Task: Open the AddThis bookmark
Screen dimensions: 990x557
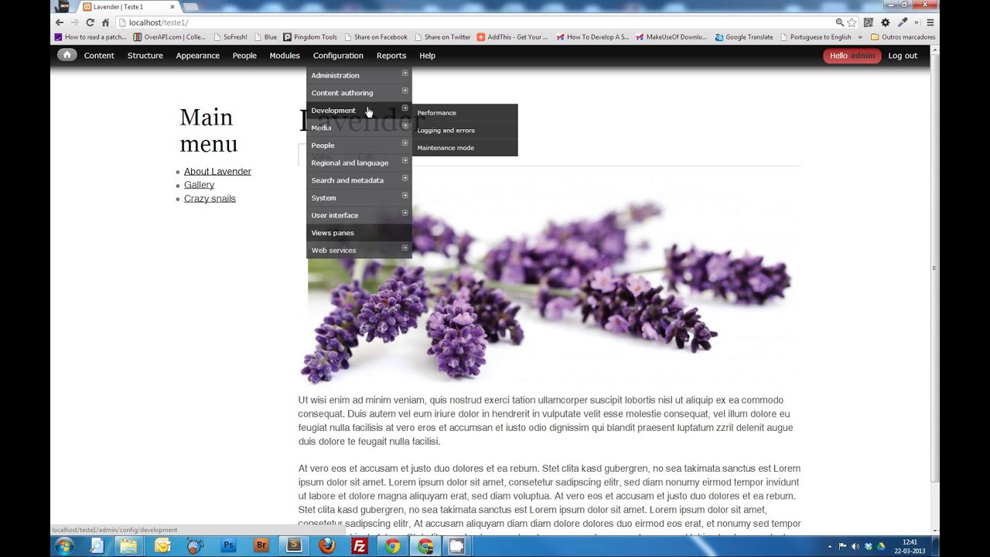Action: [512, 36]
